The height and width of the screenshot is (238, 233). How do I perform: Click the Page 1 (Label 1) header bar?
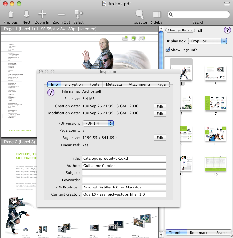click(80, 29)
